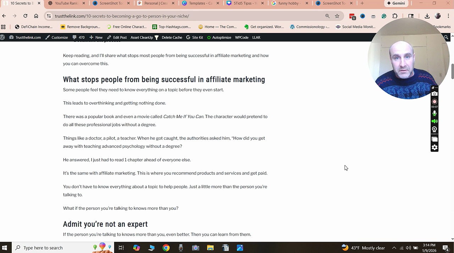Click the WordPress logo in the admin bar
The width and height of the screenshot is (454, 253).
(x=3, y=37)
